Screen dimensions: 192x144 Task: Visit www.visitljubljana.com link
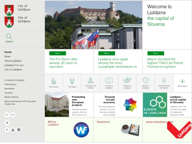159,122
